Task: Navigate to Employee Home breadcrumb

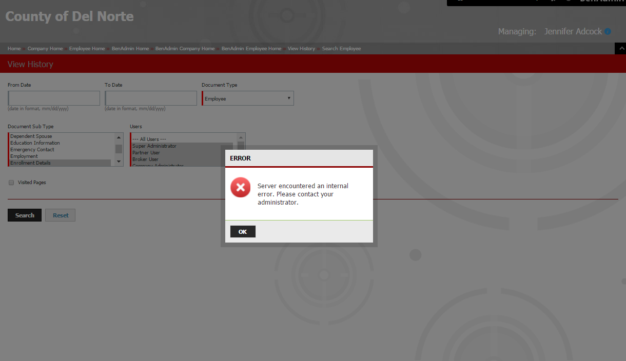Action: coord(87,49)
